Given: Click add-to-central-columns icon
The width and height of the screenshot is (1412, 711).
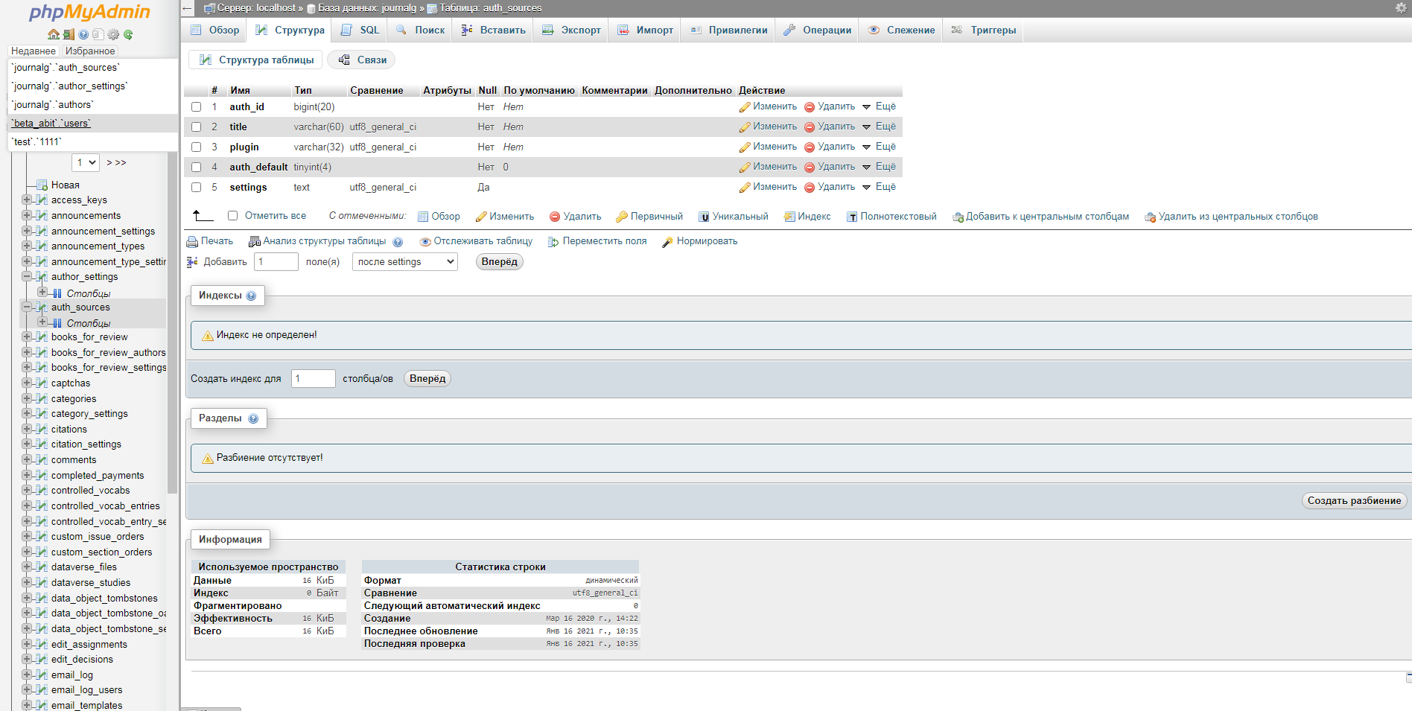Looking at the screenshot, I should (958, 217).
